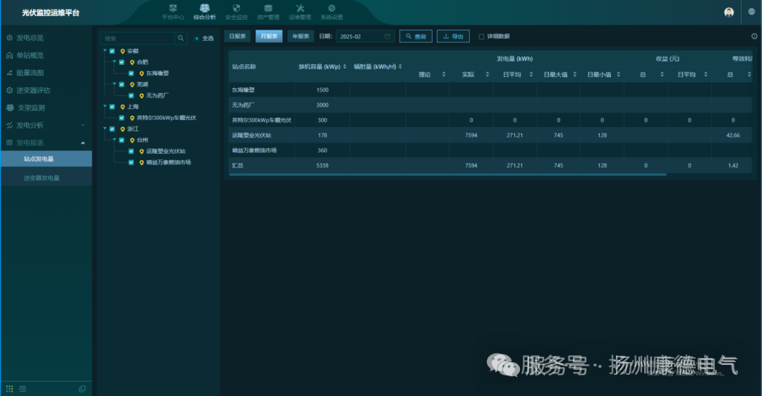Click the colored grid apps icon at the sidebar bottom
The height and width of the screenshot is (396, 762).
tap(10, 388)
